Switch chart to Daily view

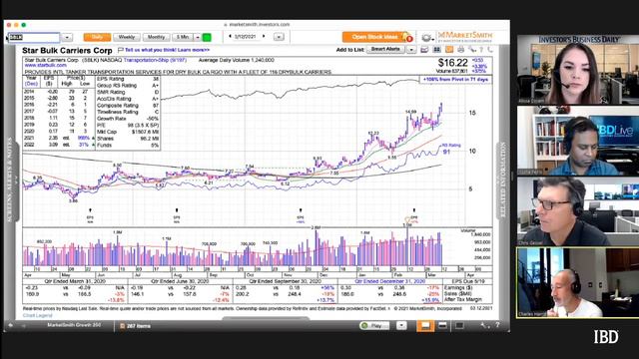[97, 37]
